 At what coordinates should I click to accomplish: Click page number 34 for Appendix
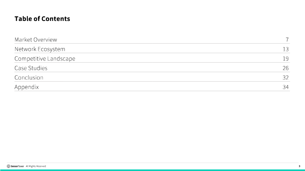pos(286,87)
